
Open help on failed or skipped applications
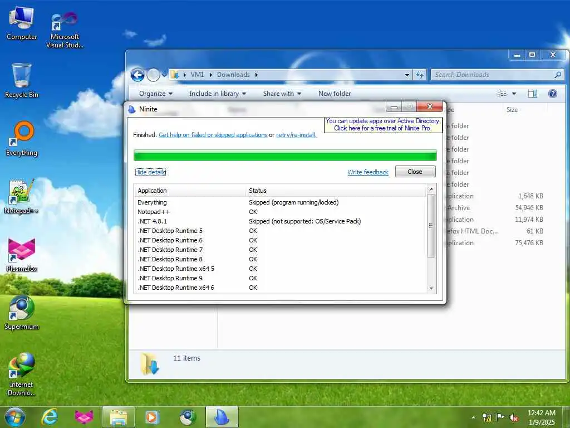(x=213, y=135)
